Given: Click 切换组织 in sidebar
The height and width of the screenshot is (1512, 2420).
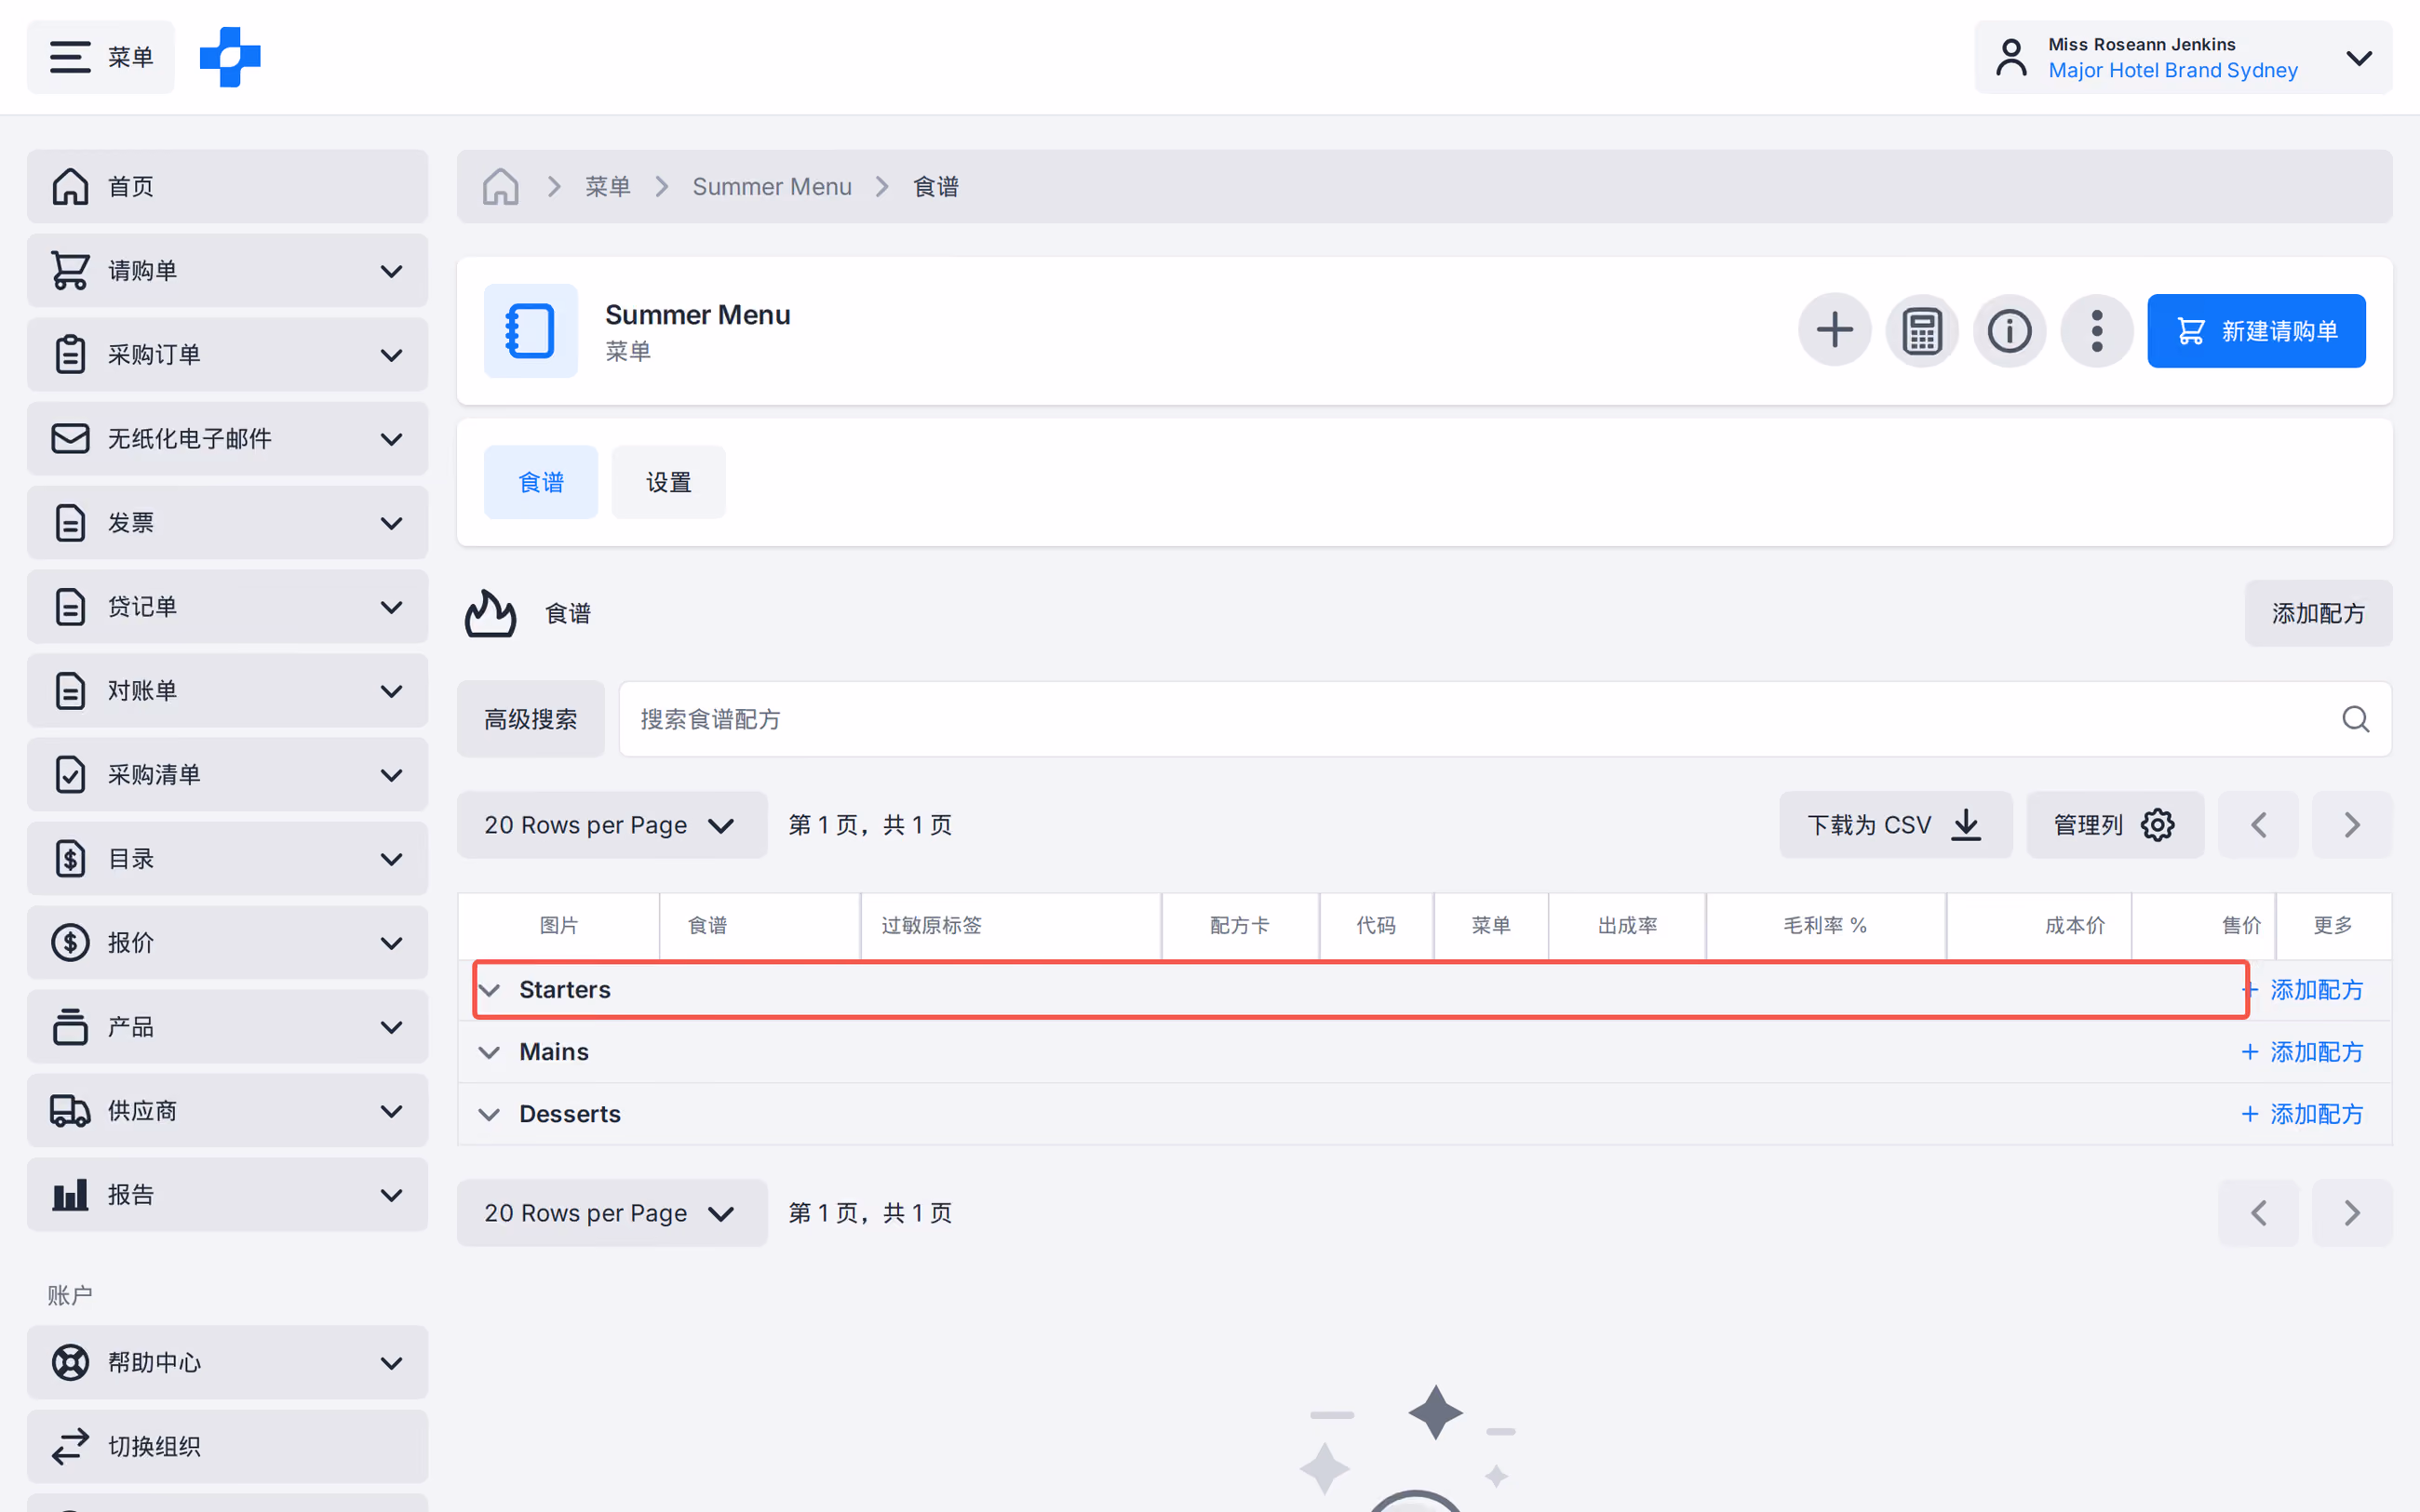Looking at the screenshot, I should [227, 1446].
